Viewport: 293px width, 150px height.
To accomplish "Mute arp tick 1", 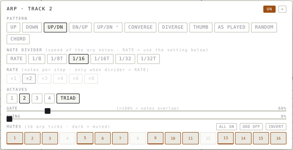I will pos(15,138).
